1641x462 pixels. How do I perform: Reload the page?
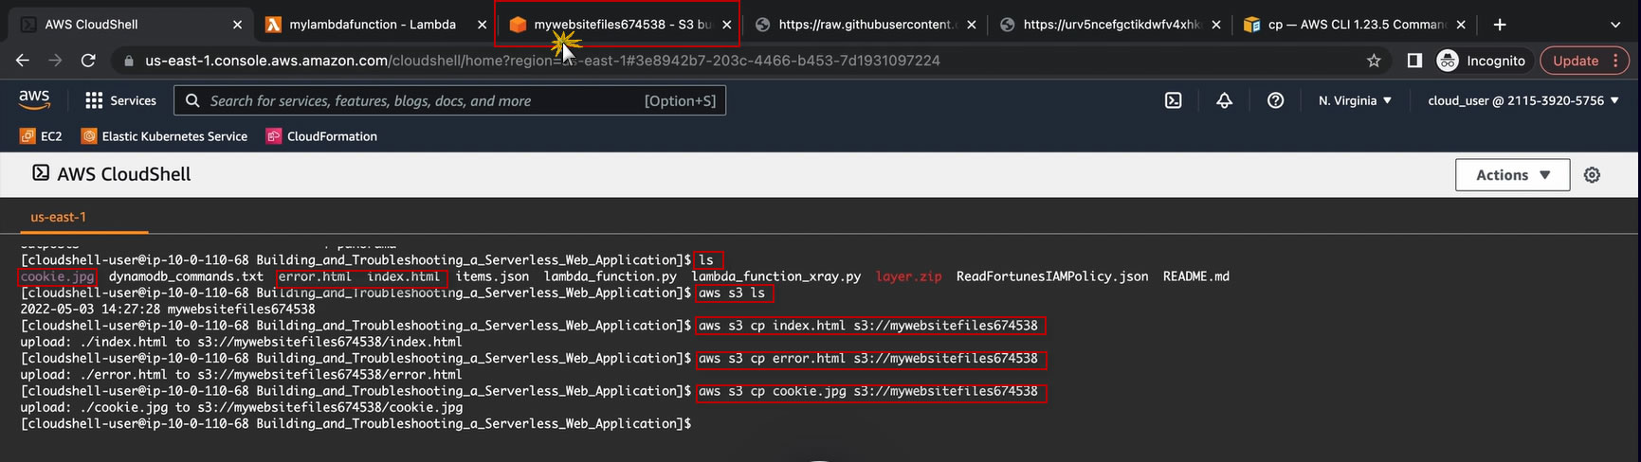click(x=88, y=61)
